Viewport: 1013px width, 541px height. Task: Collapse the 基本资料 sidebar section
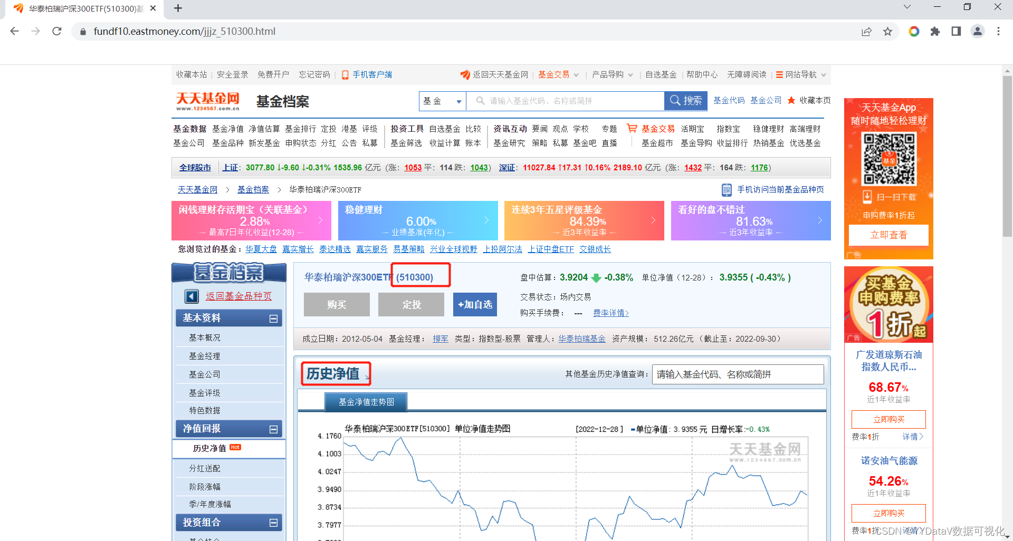click(273, 318)
